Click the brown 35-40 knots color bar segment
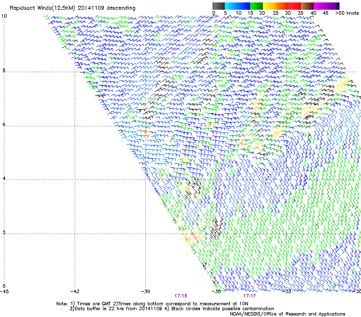 pos(307,6)
